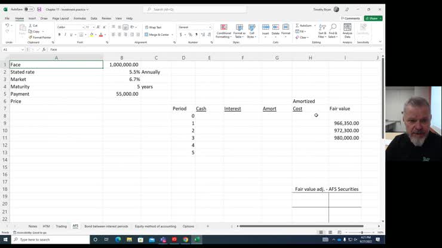The width and height of the screenshot is (442, 248).
Task: Open Microsoft Edge from taskbar
Action: [118, 240]
